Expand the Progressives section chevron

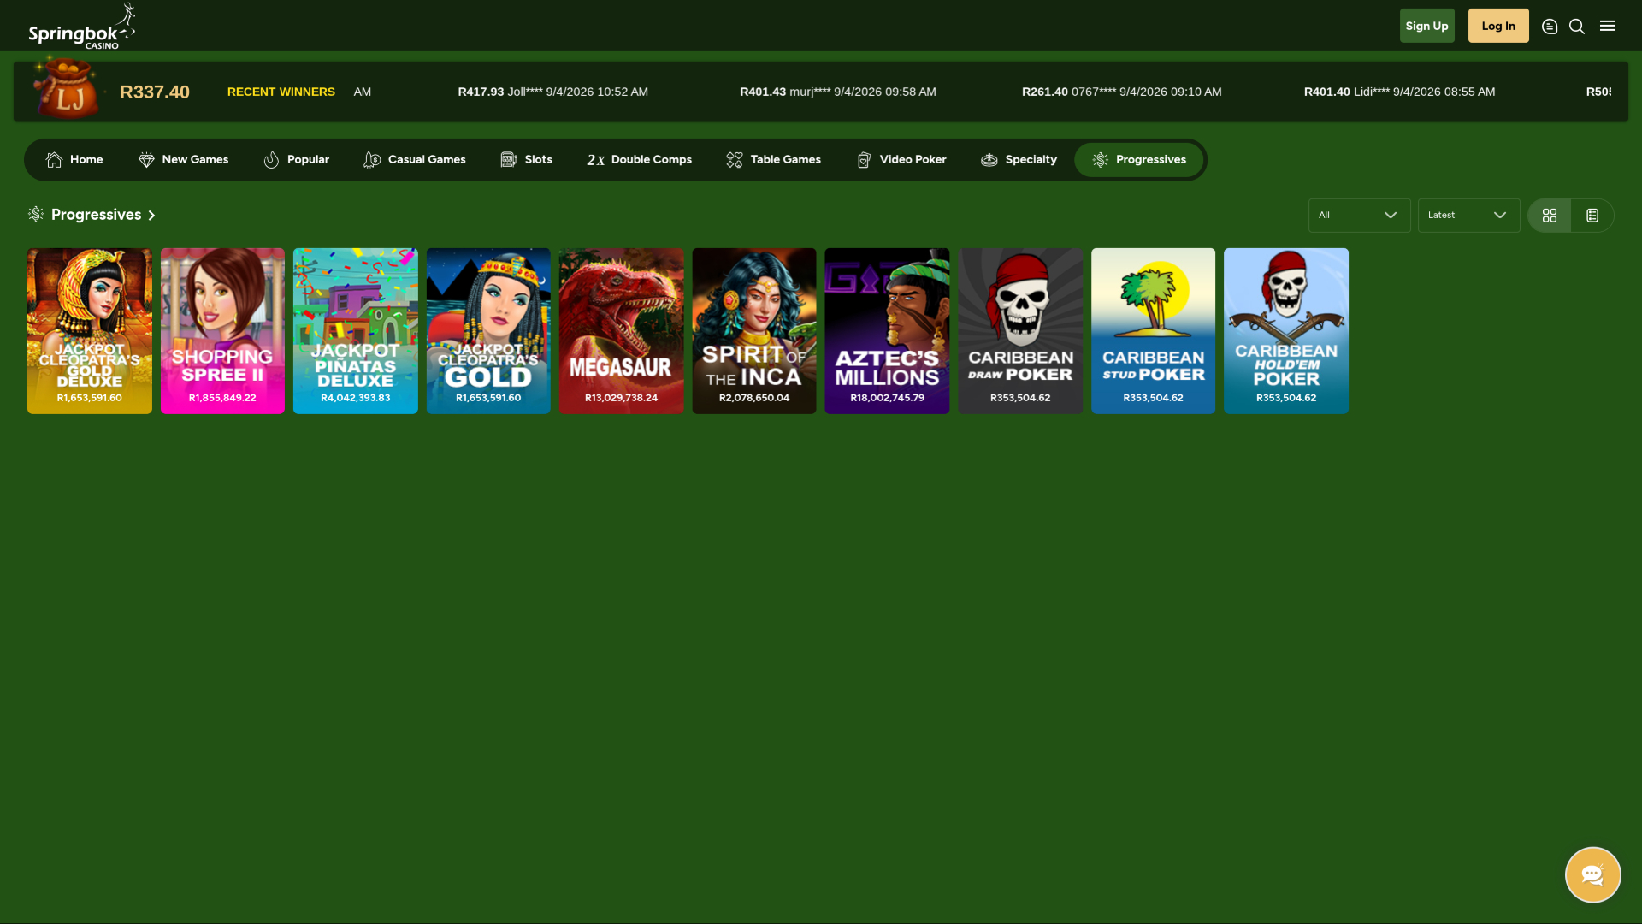tap(151, 216)
